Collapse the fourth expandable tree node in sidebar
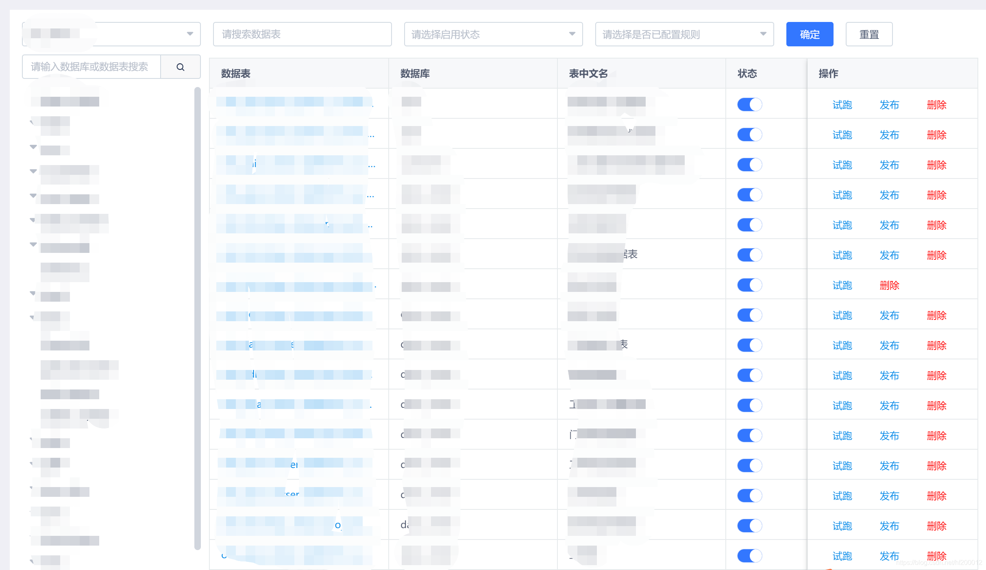The height and width of the screenshot is (570, 986). (33, 196)
